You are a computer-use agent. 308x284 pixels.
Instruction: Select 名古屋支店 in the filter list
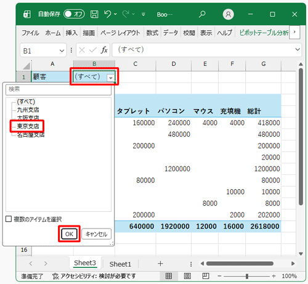coord(31,135)
